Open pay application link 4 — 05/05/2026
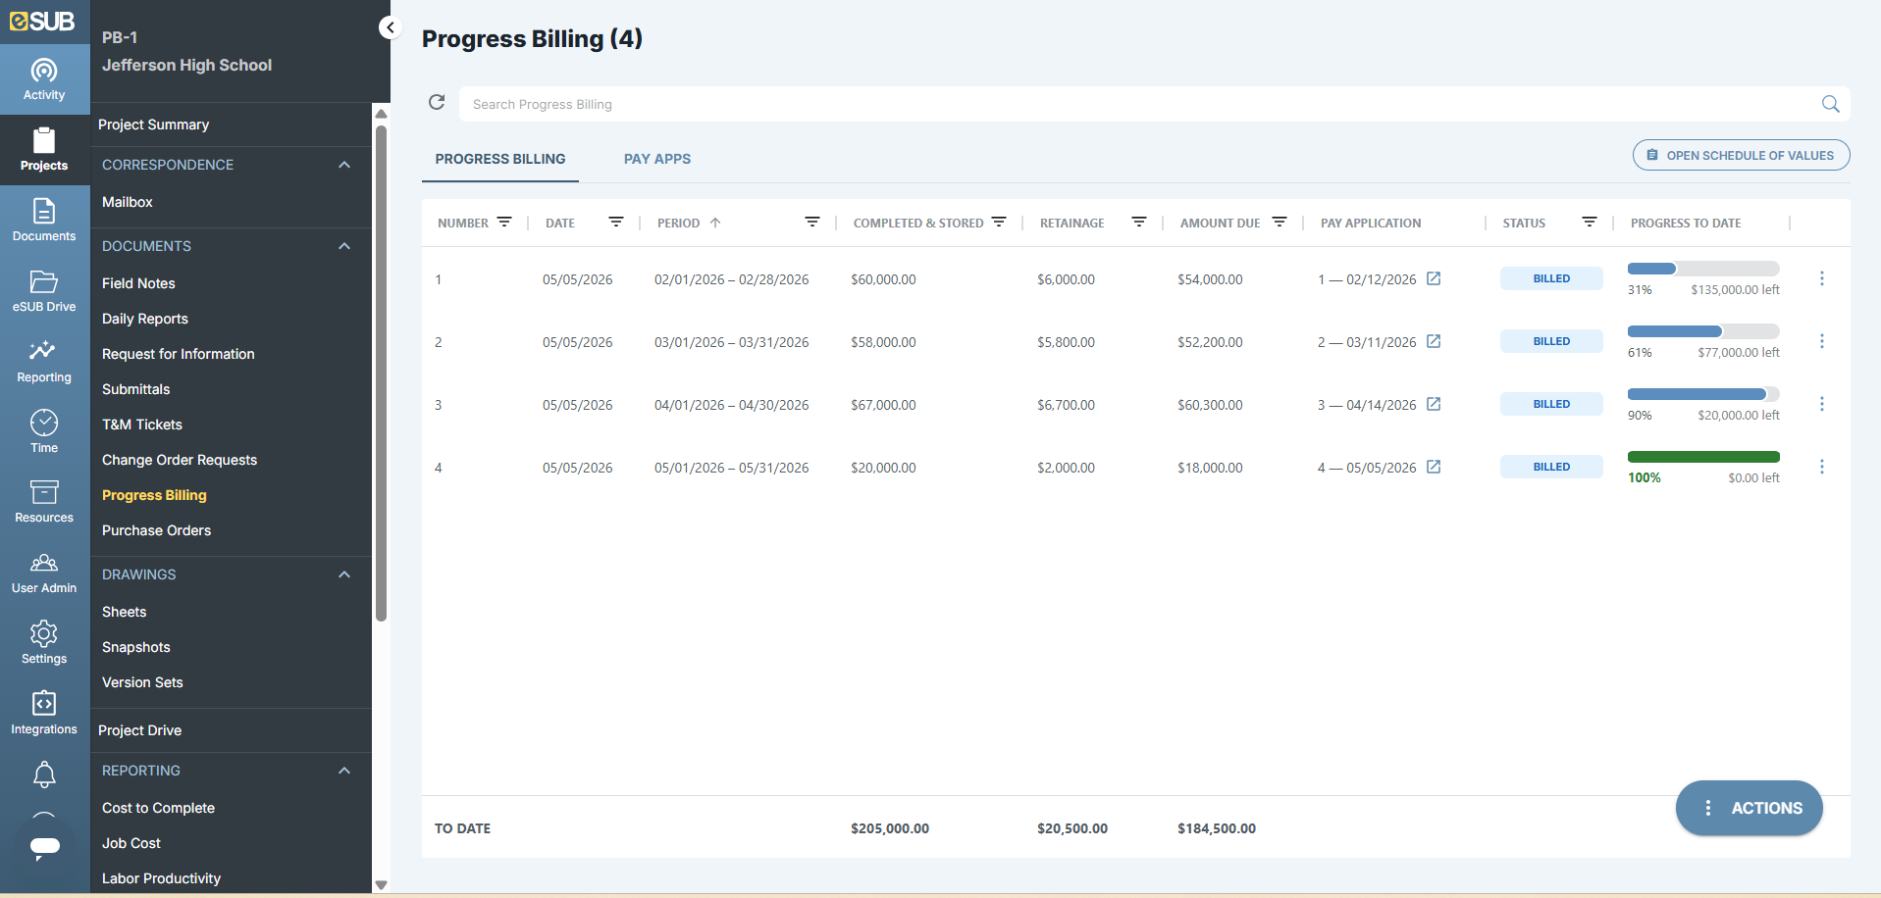Image resolution: width=1881 pixels, height=898 pixels. 1367,468
